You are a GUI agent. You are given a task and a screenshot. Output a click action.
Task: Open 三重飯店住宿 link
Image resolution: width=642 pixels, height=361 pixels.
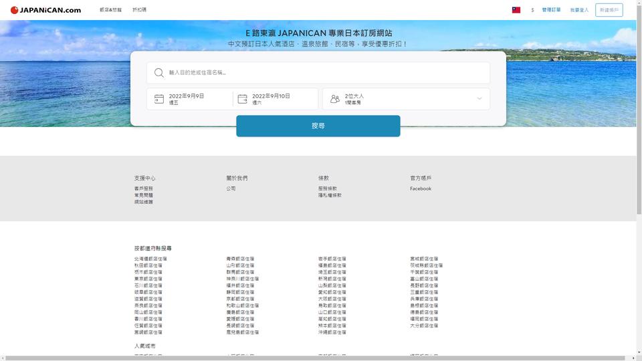click(x=424, y=292)
